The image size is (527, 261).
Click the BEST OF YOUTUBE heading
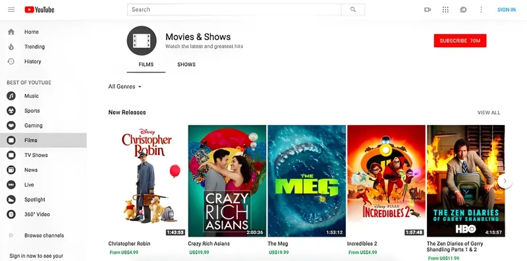tap(29, 83)
